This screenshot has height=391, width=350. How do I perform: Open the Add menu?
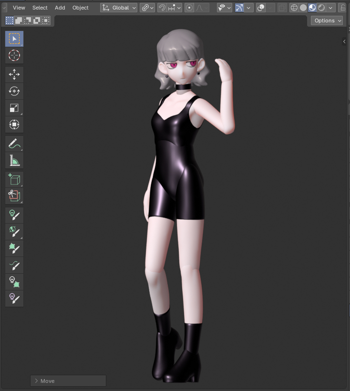(60, 8)
